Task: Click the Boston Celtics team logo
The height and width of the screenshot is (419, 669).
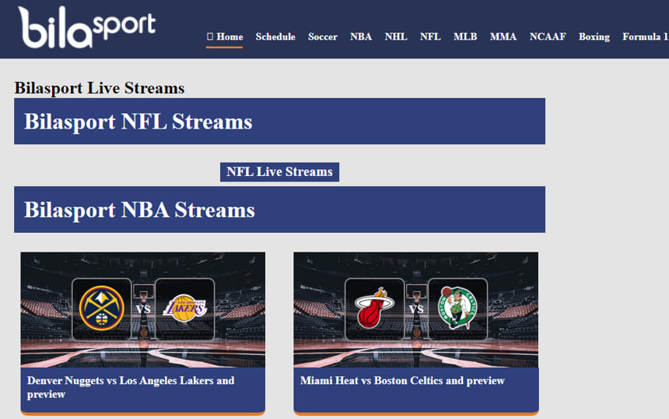Action: [x=457, y=308]
